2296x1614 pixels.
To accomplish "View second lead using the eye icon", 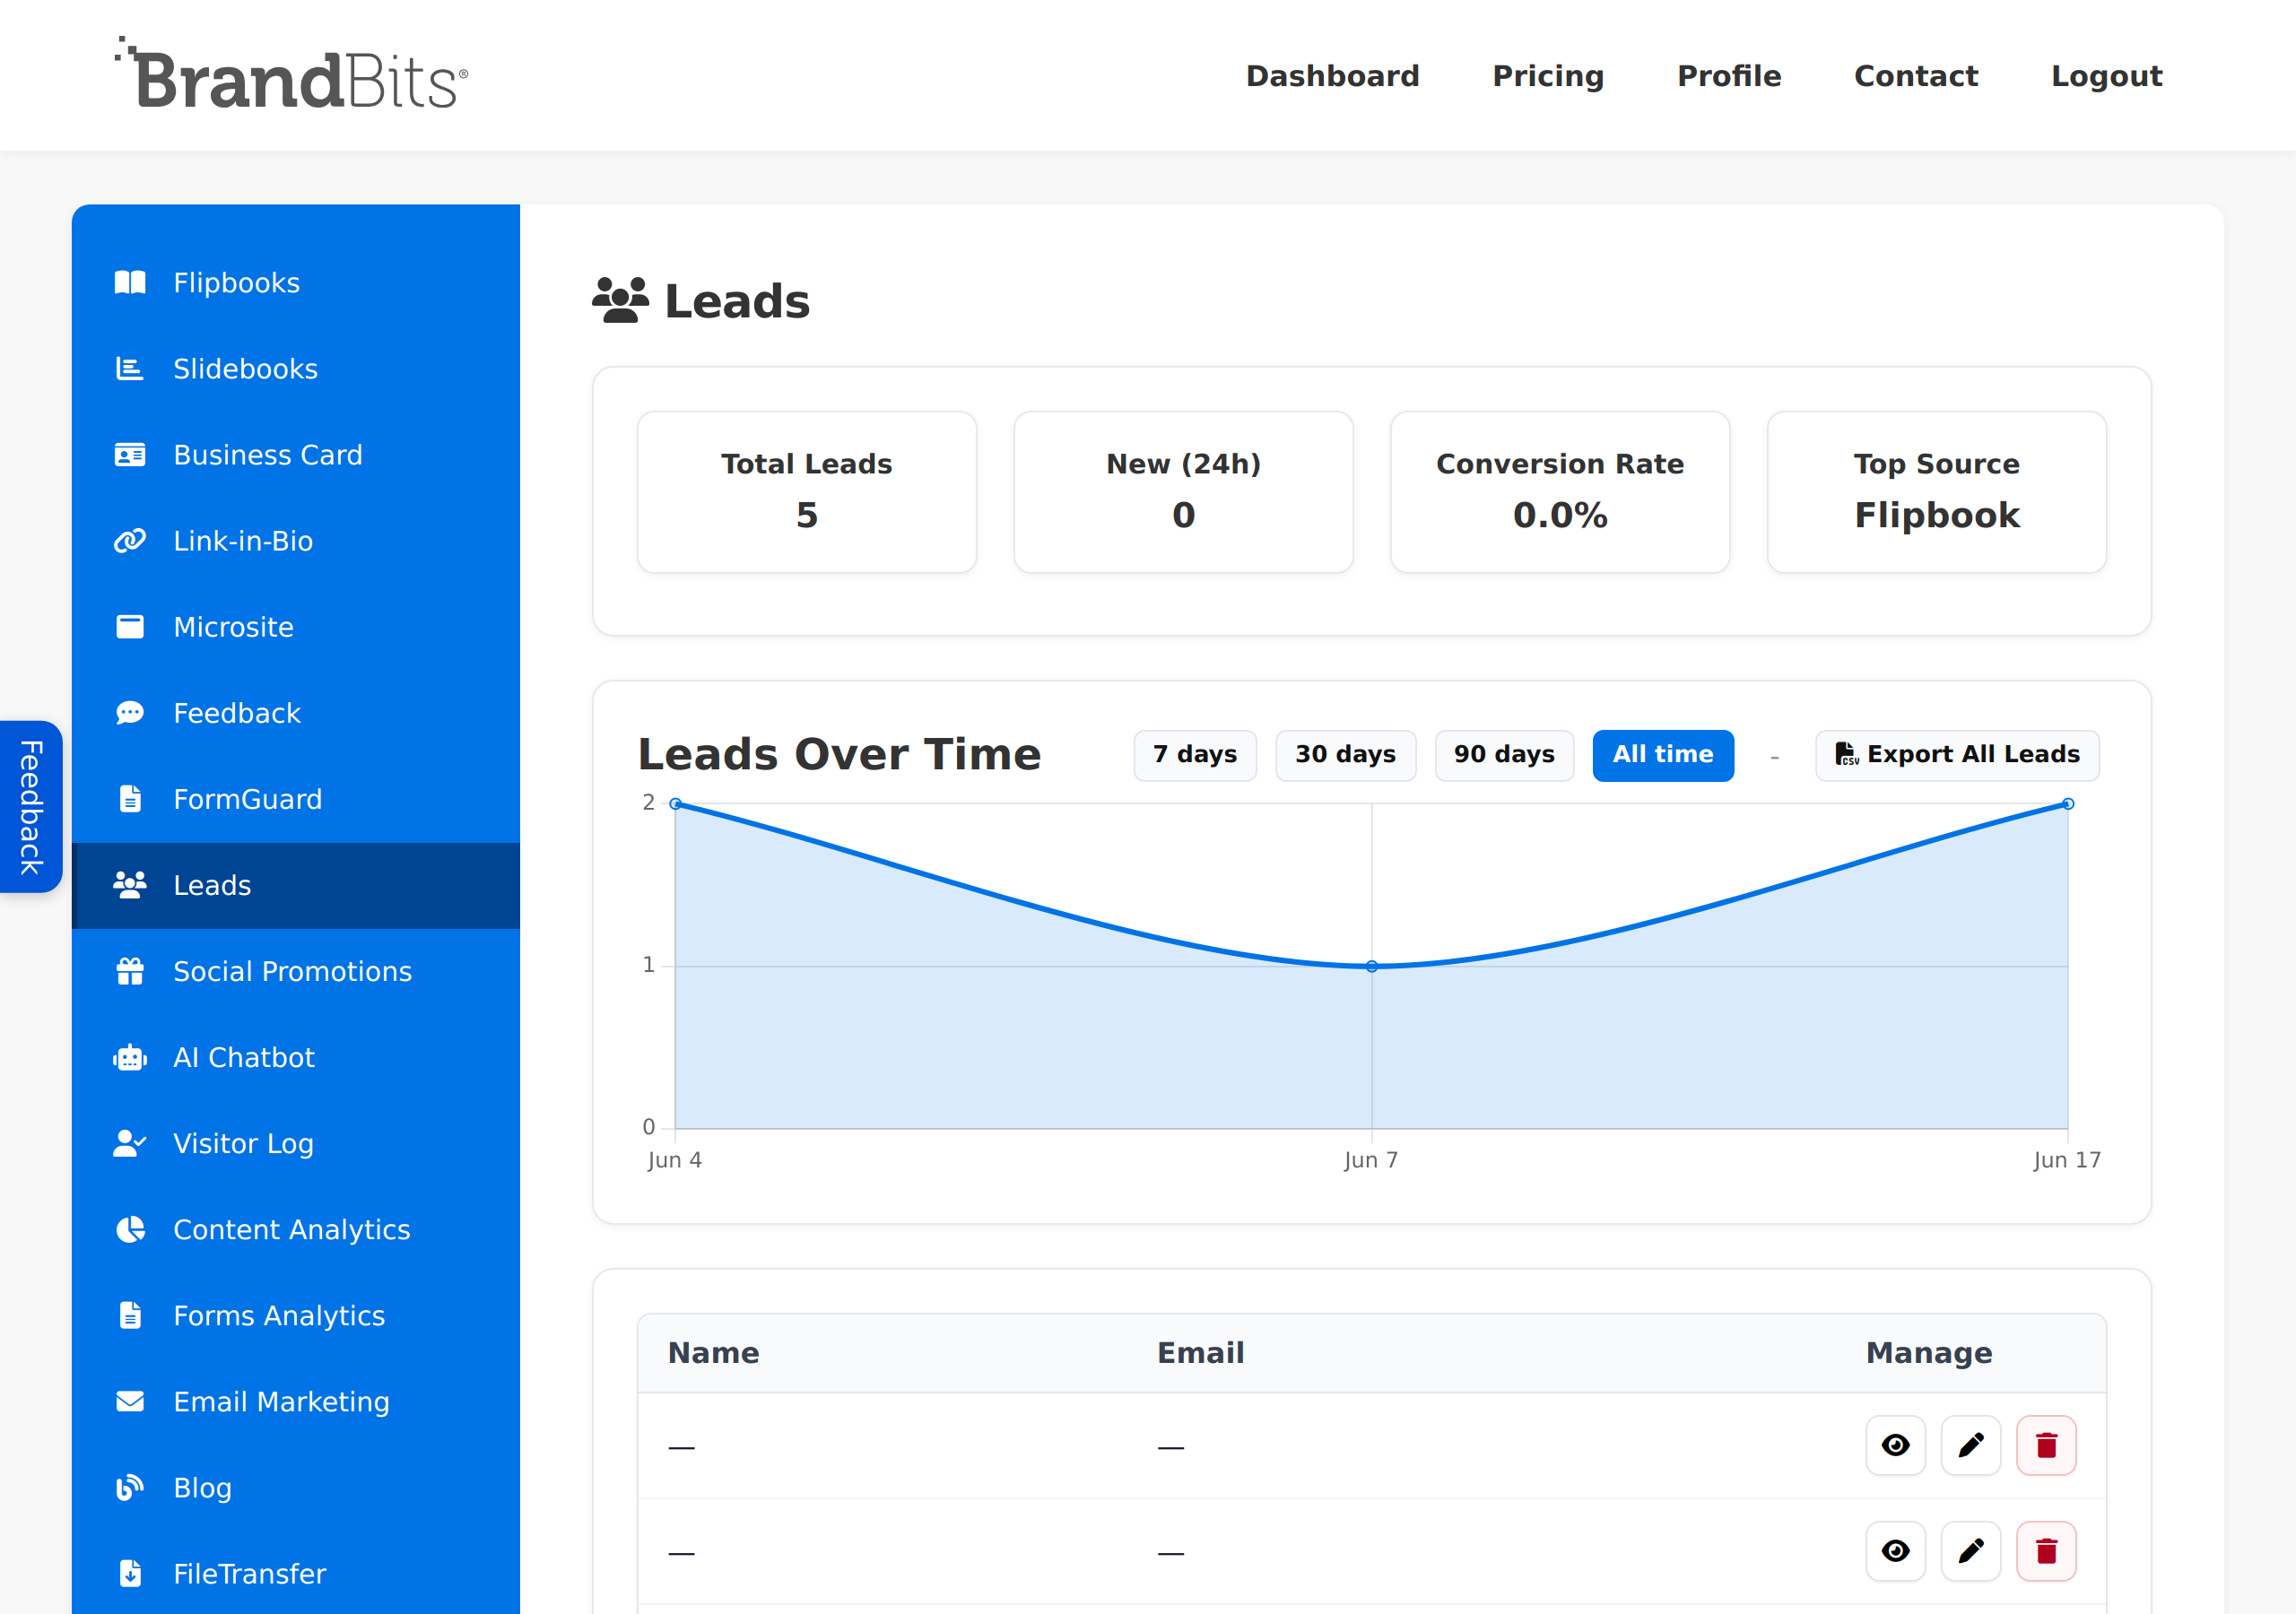I will pyautogui.click(x=1895, y=1551).
